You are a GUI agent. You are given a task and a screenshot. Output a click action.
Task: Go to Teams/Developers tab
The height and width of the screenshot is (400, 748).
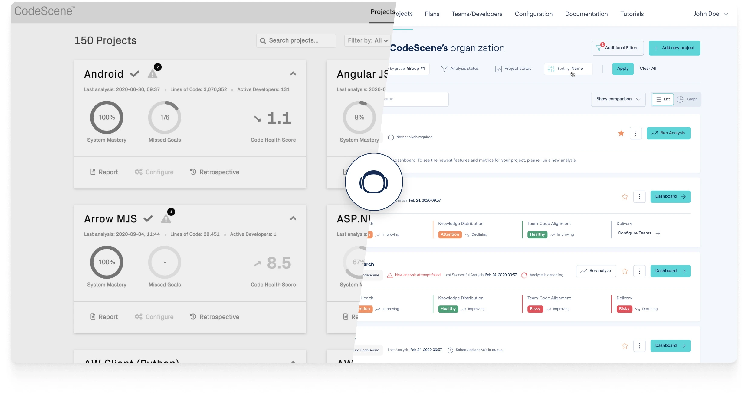pyautogui.click(x=477, y=14)
